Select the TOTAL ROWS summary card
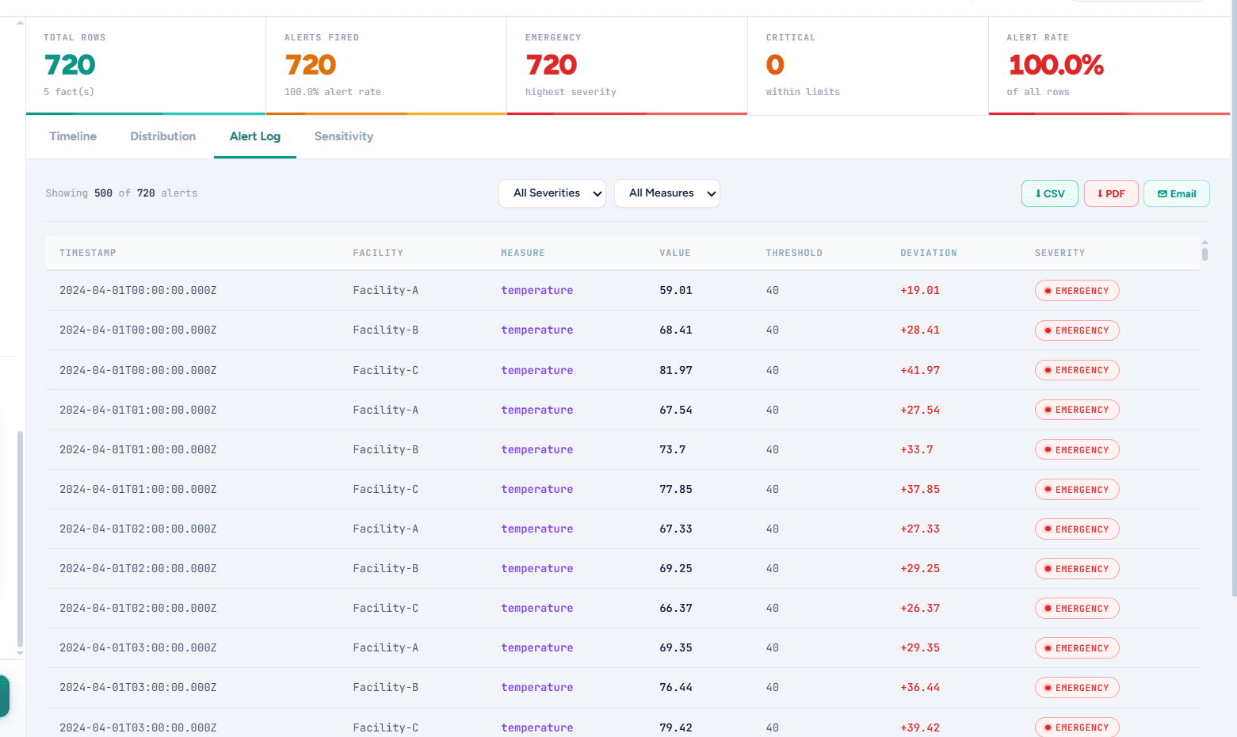 [144, 63]
